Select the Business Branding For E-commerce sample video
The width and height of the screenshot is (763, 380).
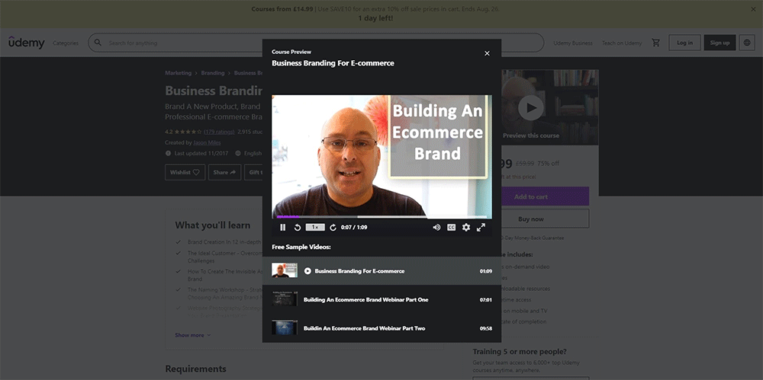pyautogui.click(x=359, y=270)
